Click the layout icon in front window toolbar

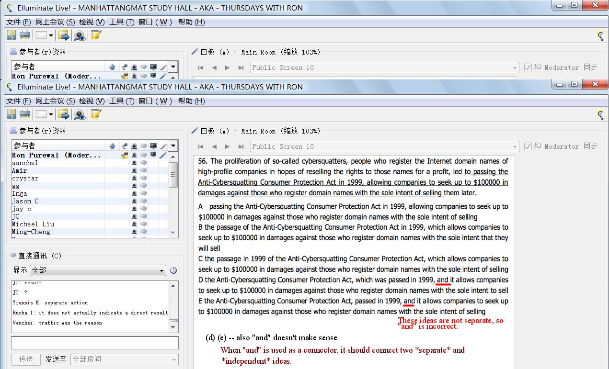click(42, 114)
